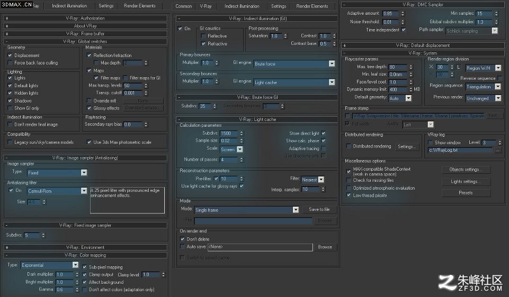
Task: Switch to the Common tab
Action: tap(184, 6)
